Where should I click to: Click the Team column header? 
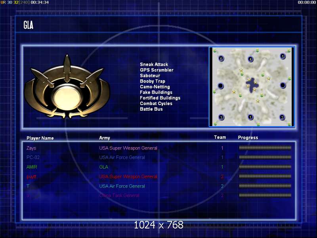tap(220, 137)
